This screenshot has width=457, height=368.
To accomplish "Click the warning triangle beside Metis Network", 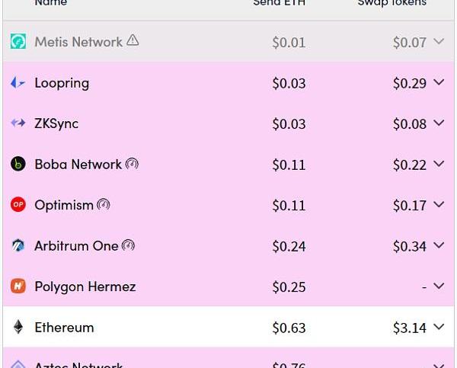I will [x=133, y=41].
